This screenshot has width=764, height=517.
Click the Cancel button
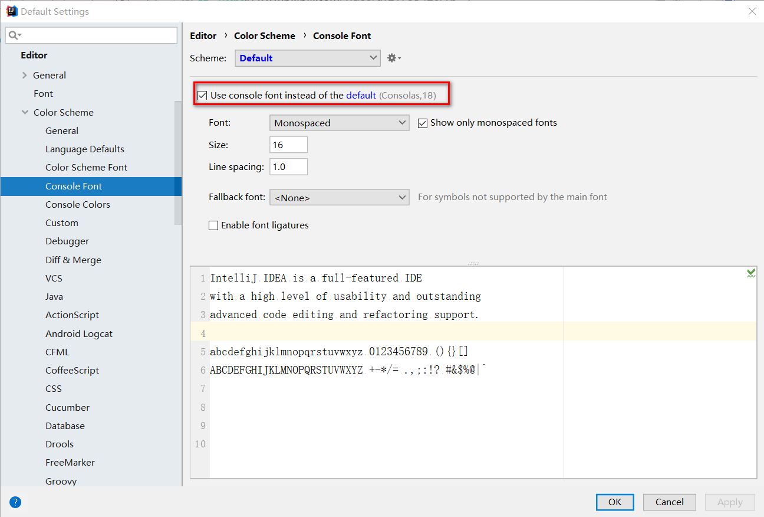[669, 502]
